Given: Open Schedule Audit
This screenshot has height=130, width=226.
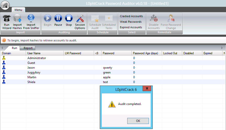Looking at the screenshot, I should [x=95, y=22].
